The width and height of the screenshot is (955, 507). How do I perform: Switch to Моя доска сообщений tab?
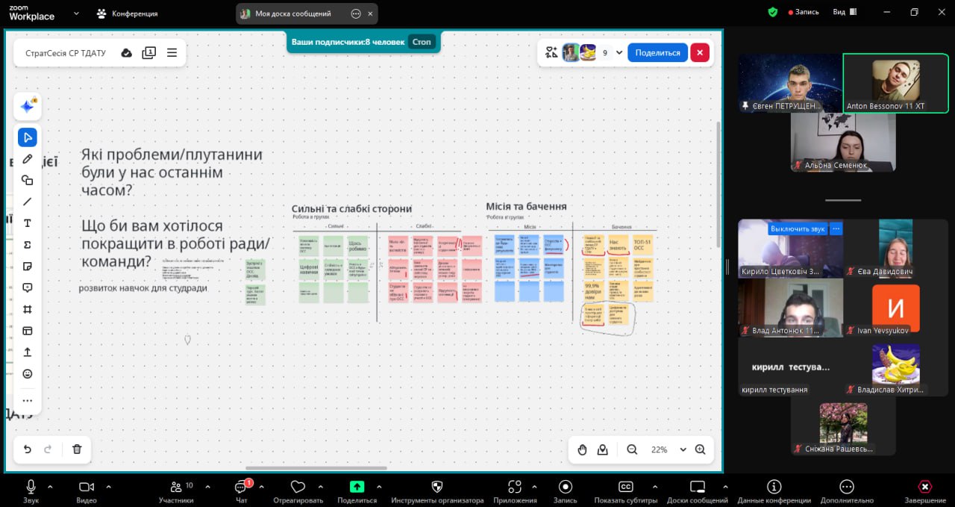pos(292,13)
